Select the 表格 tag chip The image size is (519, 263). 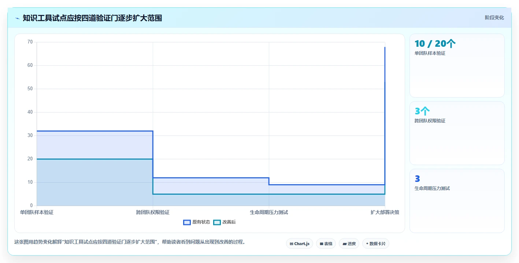tap(326, 244)
